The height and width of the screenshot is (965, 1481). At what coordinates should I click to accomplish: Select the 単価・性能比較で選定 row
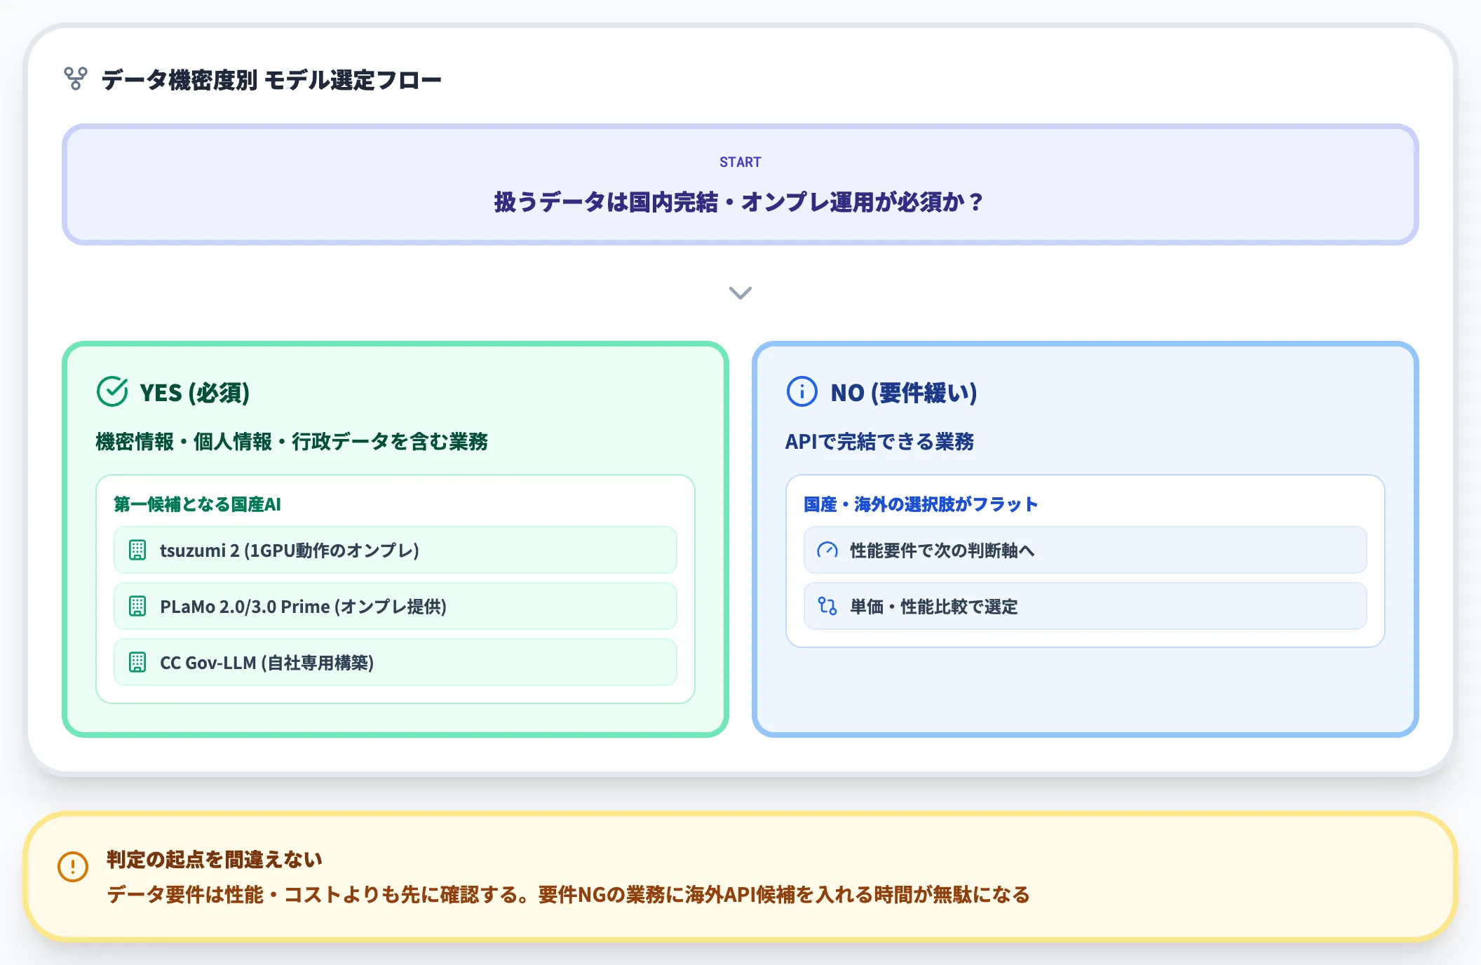1086,607
